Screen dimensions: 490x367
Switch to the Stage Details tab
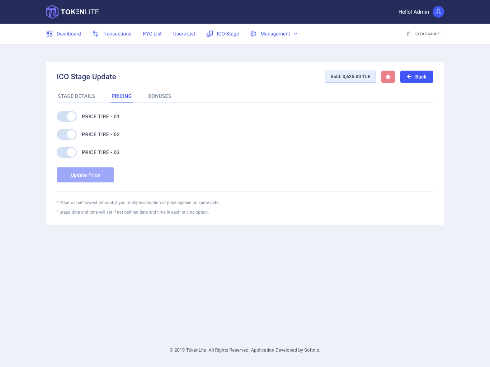76,96
